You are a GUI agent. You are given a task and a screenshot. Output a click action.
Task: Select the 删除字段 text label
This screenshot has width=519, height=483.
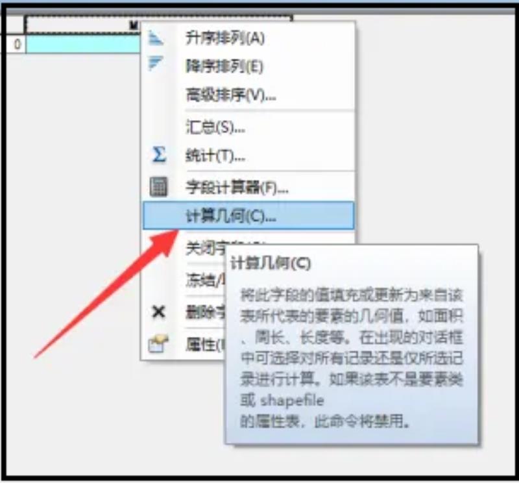click(x=205, y=312)
